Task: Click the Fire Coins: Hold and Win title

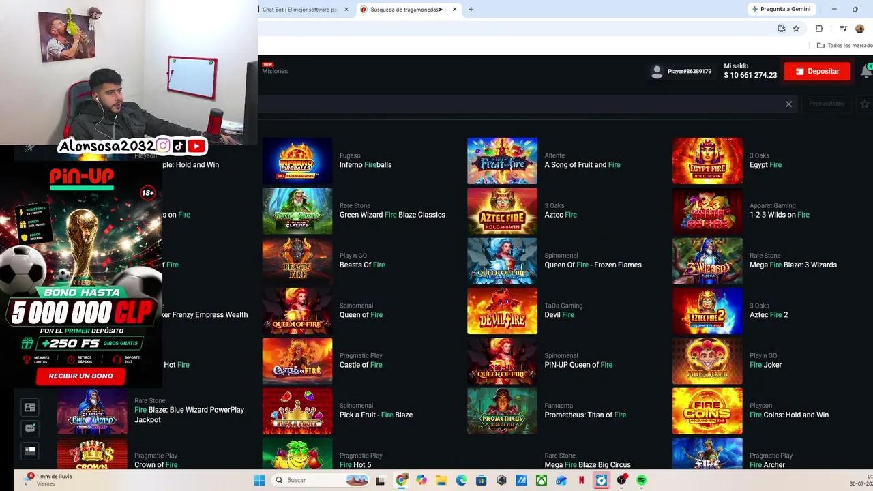Action: (x=789, y=415)
